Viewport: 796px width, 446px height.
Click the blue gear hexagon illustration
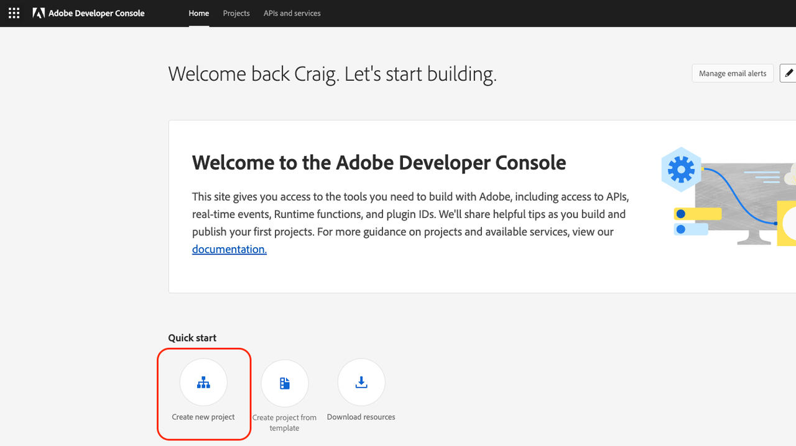[682, 169]
